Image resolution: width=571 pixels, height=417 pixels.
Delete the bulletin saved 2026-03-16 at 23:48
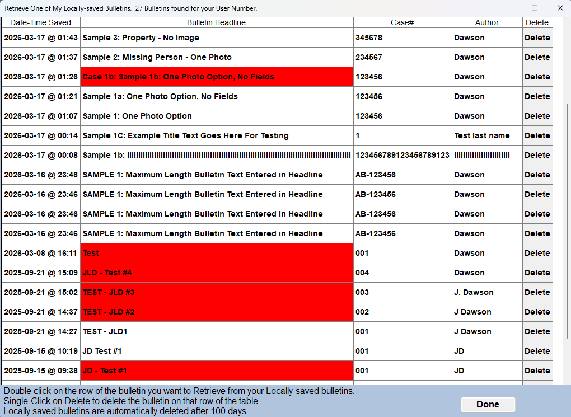coord(537,175)
